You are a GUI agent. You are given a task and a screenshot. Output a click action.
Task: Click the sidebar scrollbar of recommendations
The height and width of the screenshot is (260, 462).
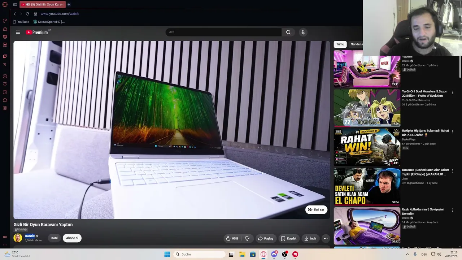coord(460,67)
